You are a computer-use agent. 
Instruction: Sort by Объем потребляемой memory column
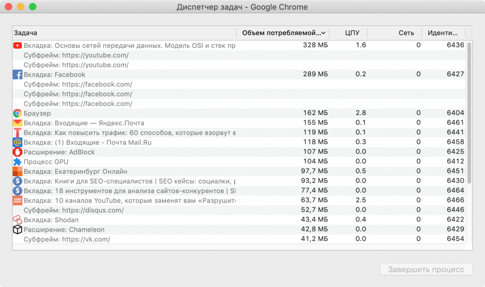283,33
